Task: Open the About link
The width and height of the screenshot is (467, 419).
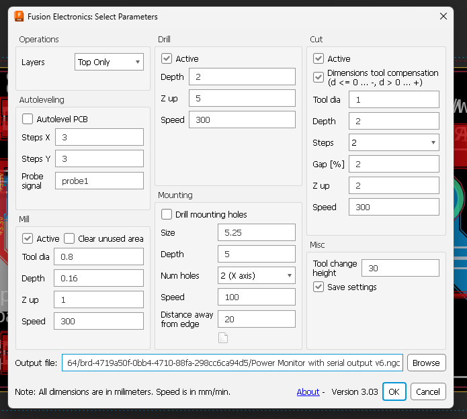Action: point(308,392)
